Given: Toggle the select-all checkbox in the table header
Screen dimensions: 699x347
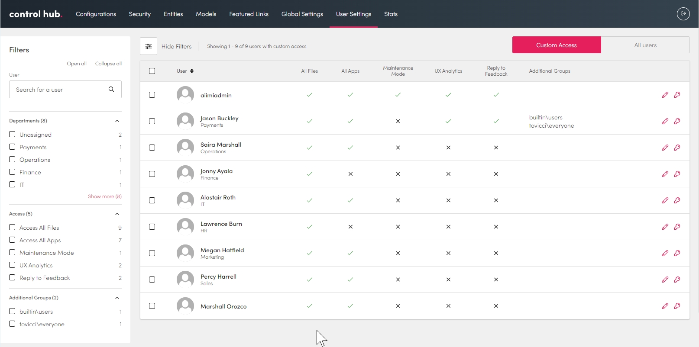Looking at the screenshot, I should (152, 71).
